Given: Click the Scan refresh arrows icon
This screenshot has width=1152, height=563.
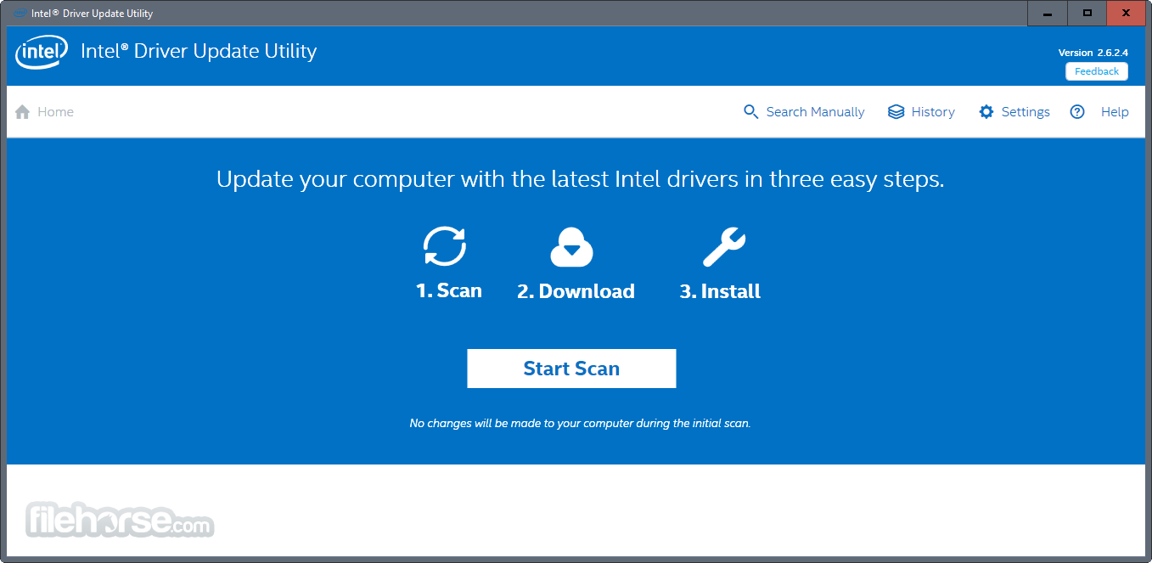Looking at the screenshot, I should click(x=445, y=247).
